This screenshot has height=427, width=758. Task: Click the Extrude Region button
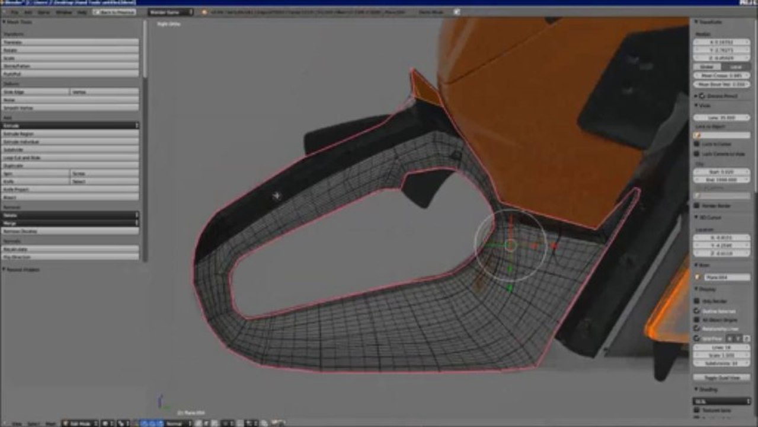click(71, 134)
